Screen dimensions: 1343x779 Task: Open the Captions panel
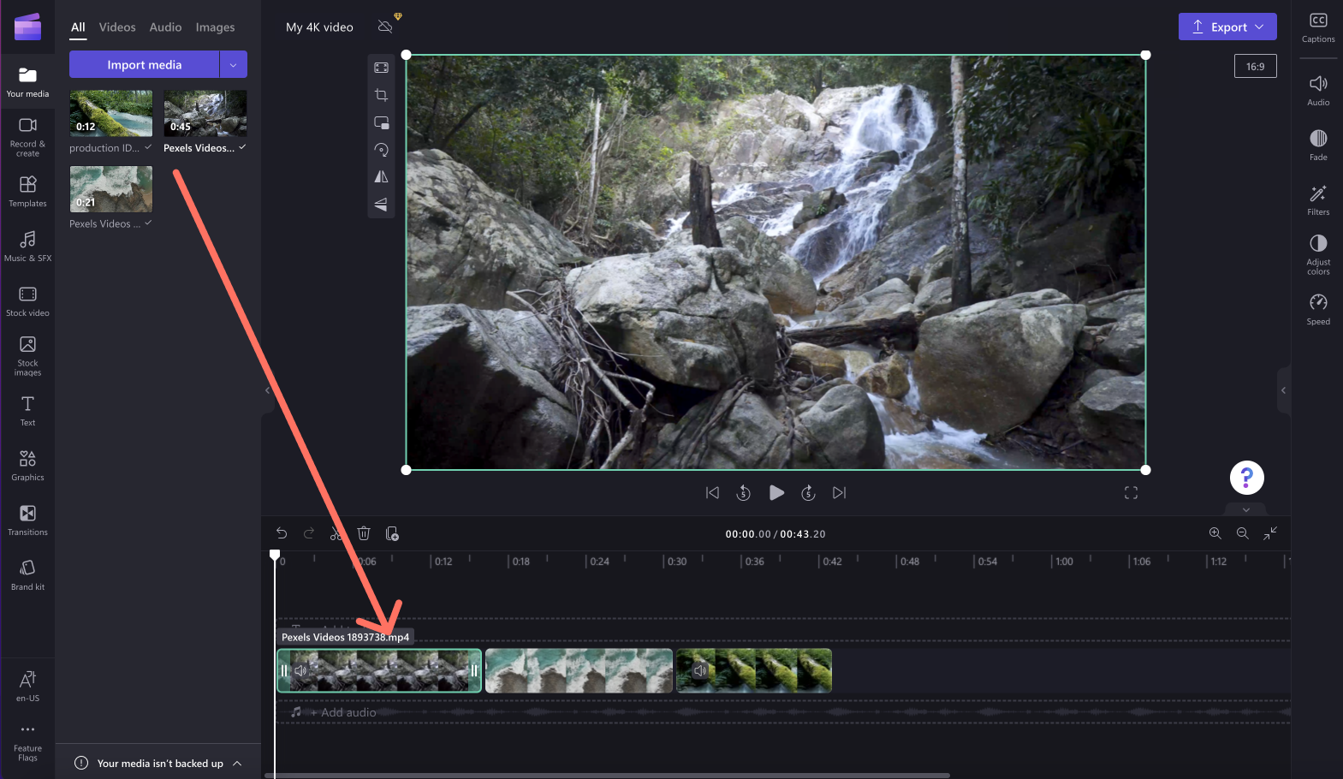tap(1318, 27)
